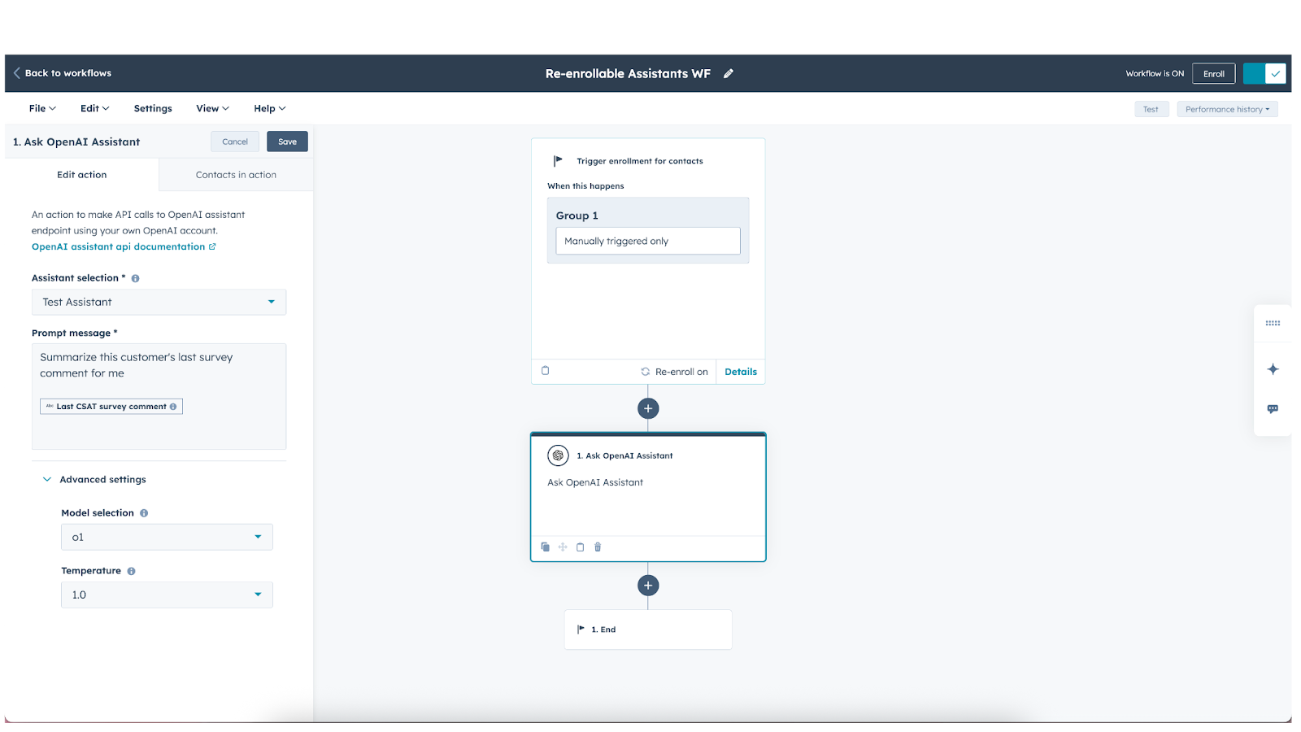Viewport: 1301px width, 732px height.
Task: Toggle the workflow ON/OFF switch
Action: pyautogui.click(x=1264, y=74)
